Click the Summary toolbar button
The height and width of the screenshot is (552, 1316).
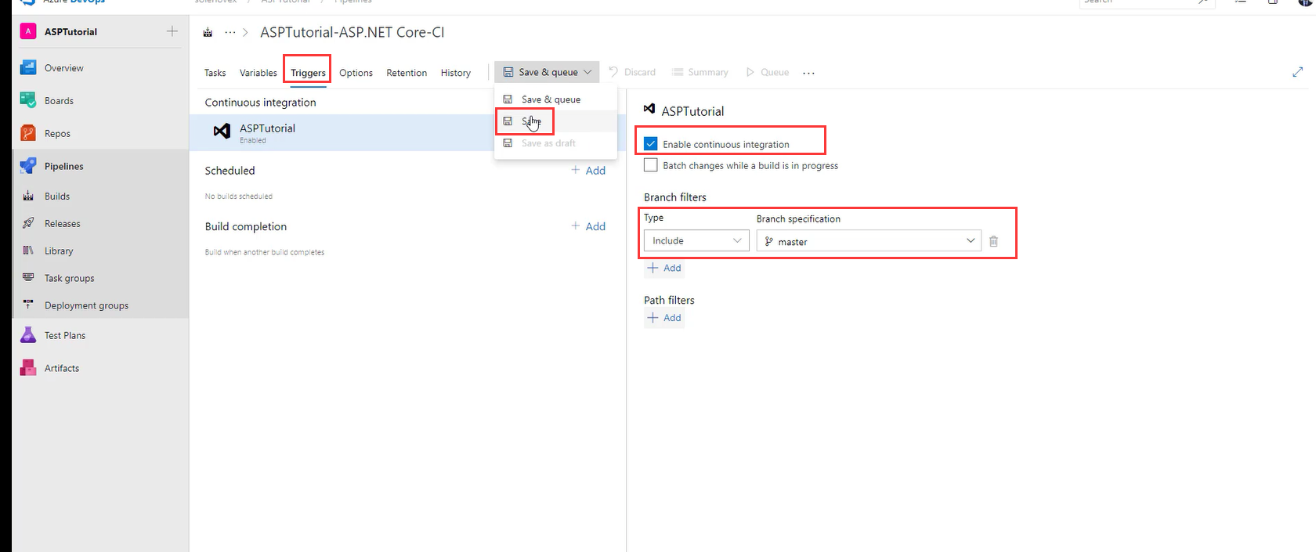[700, 72]
